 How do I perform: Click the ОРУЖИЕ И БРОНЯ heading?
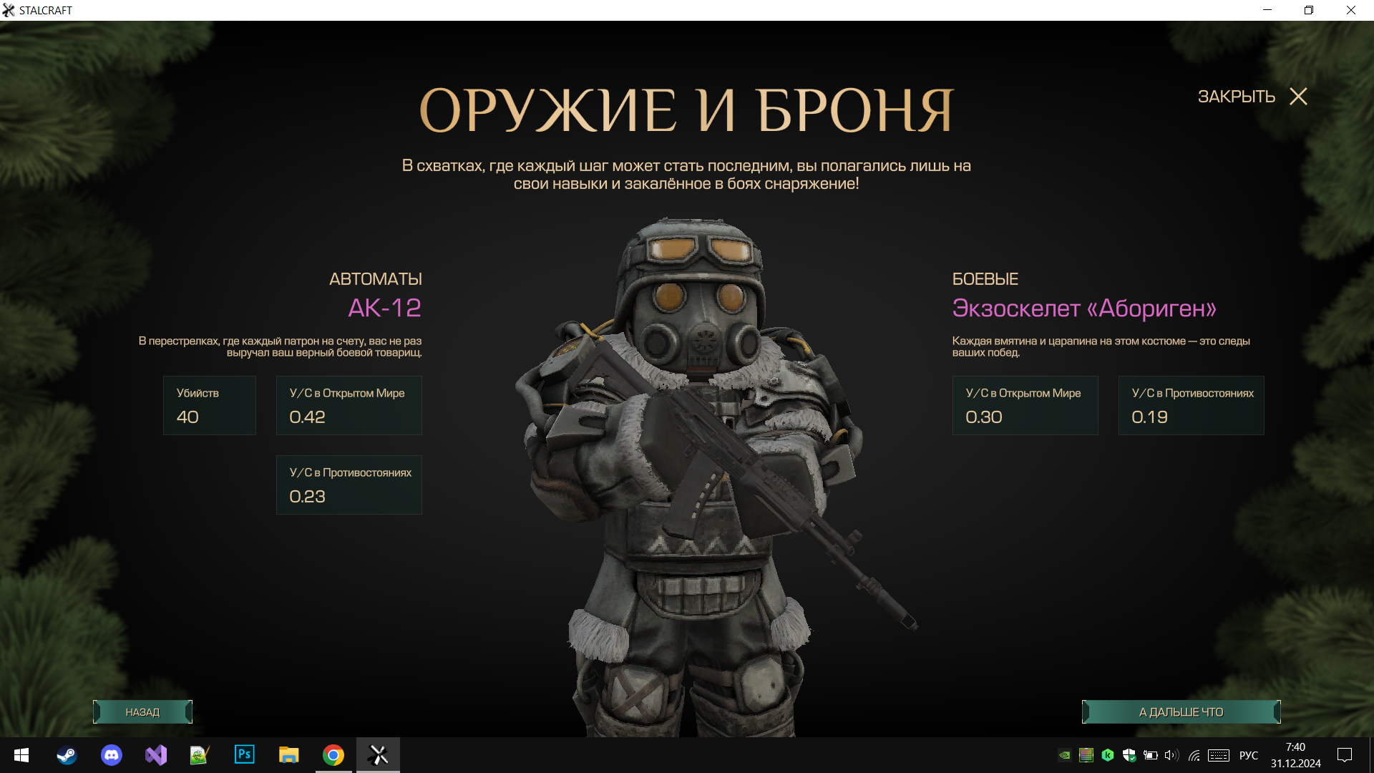687,111
